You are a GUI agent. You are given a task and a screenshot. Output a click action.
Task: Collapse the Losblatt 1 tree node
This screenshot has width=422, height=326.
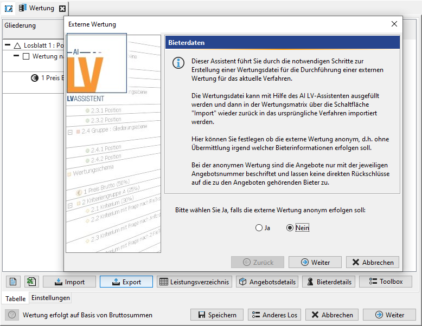[x=8, y=45]
